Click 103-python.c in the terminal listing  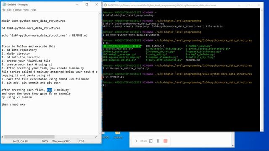click(155, 46)
